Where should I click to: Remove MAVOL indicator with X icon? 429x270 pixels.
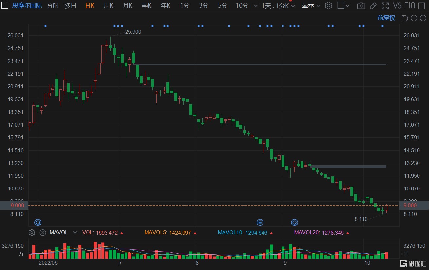tap(43, 233)
